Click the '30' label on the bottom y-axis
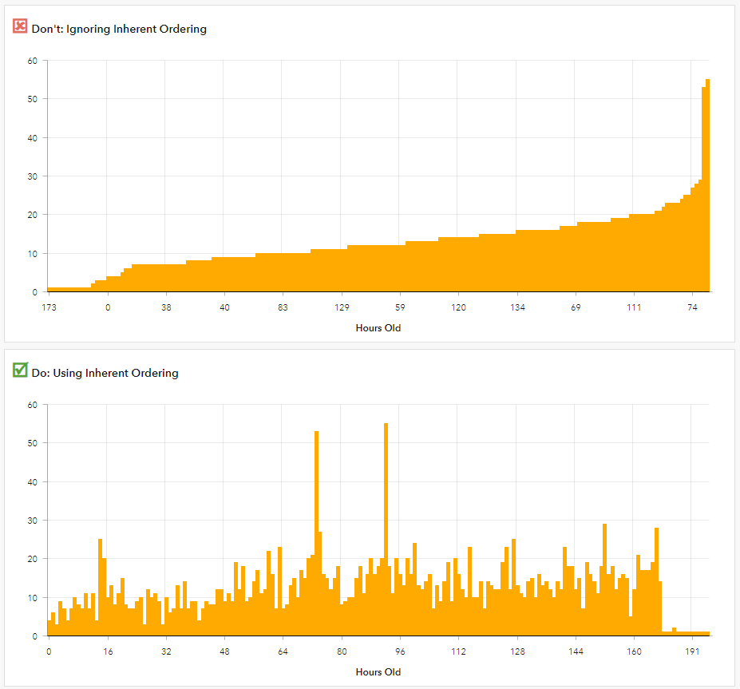This screenshot has width=740, height=689. 32,520
